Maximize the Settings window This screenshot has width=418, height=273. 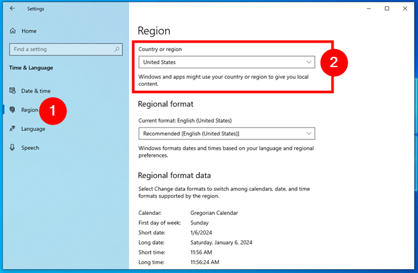point(387,8)
